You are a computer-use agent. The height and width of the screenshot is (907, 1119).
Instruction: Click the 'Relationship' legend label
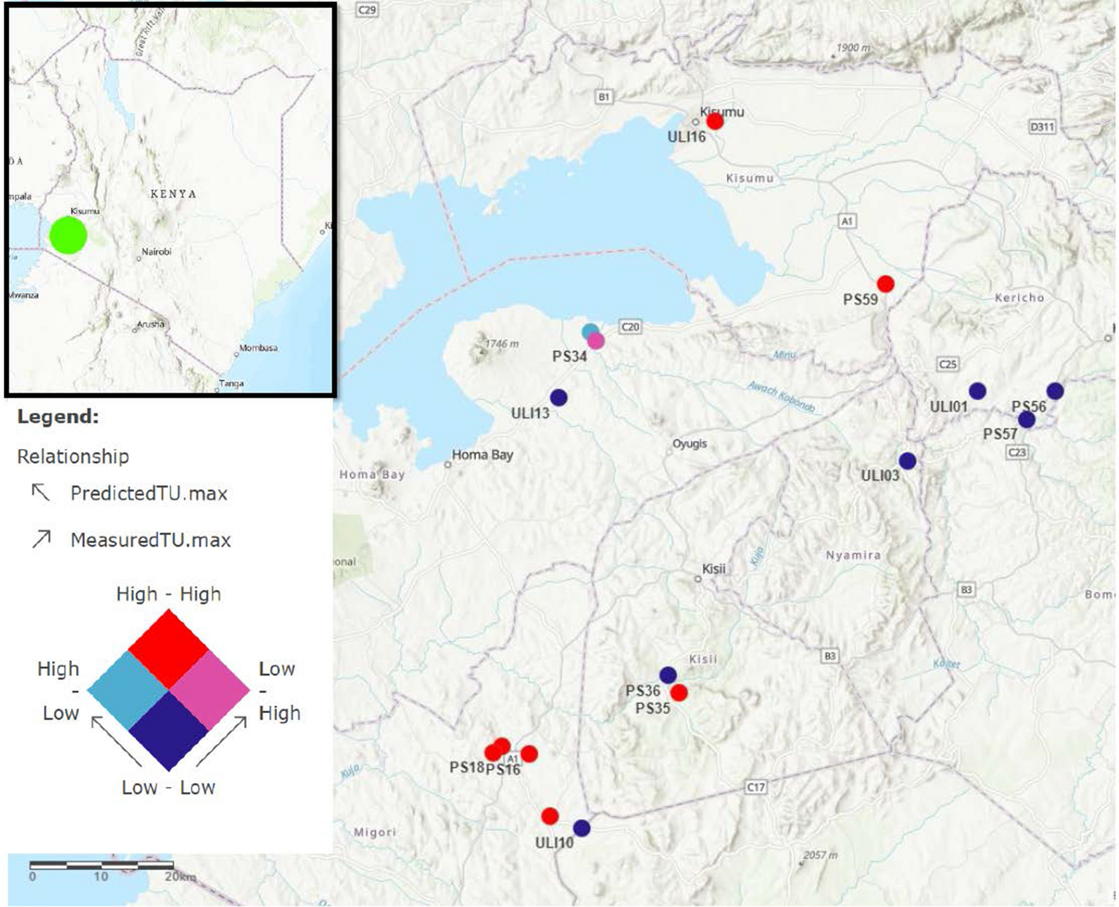(x=73, y=456)
